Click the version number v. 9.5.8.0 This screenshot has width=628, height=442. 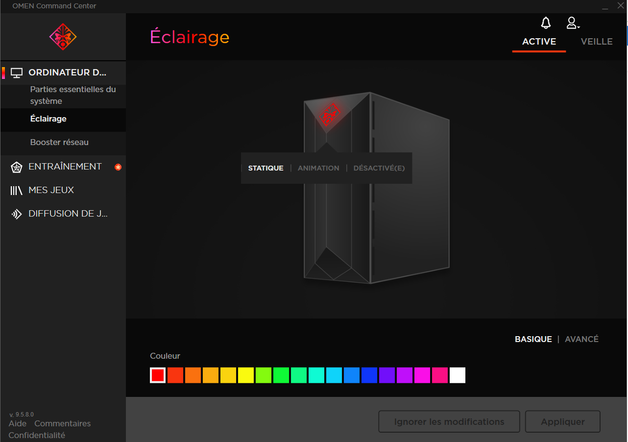pos(22,415)
